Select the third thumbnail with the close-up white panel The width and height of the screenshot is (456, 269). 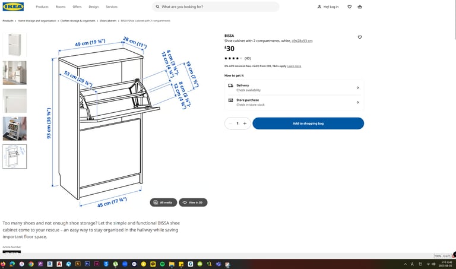pos(14,100)
